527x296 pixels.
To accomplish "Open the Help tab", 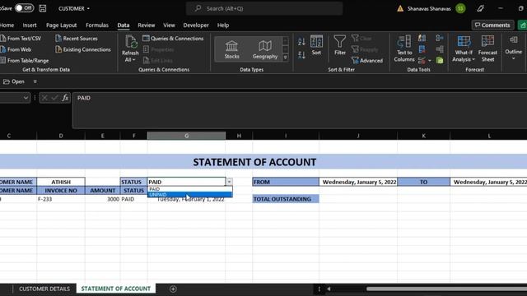I will [223, 25].
